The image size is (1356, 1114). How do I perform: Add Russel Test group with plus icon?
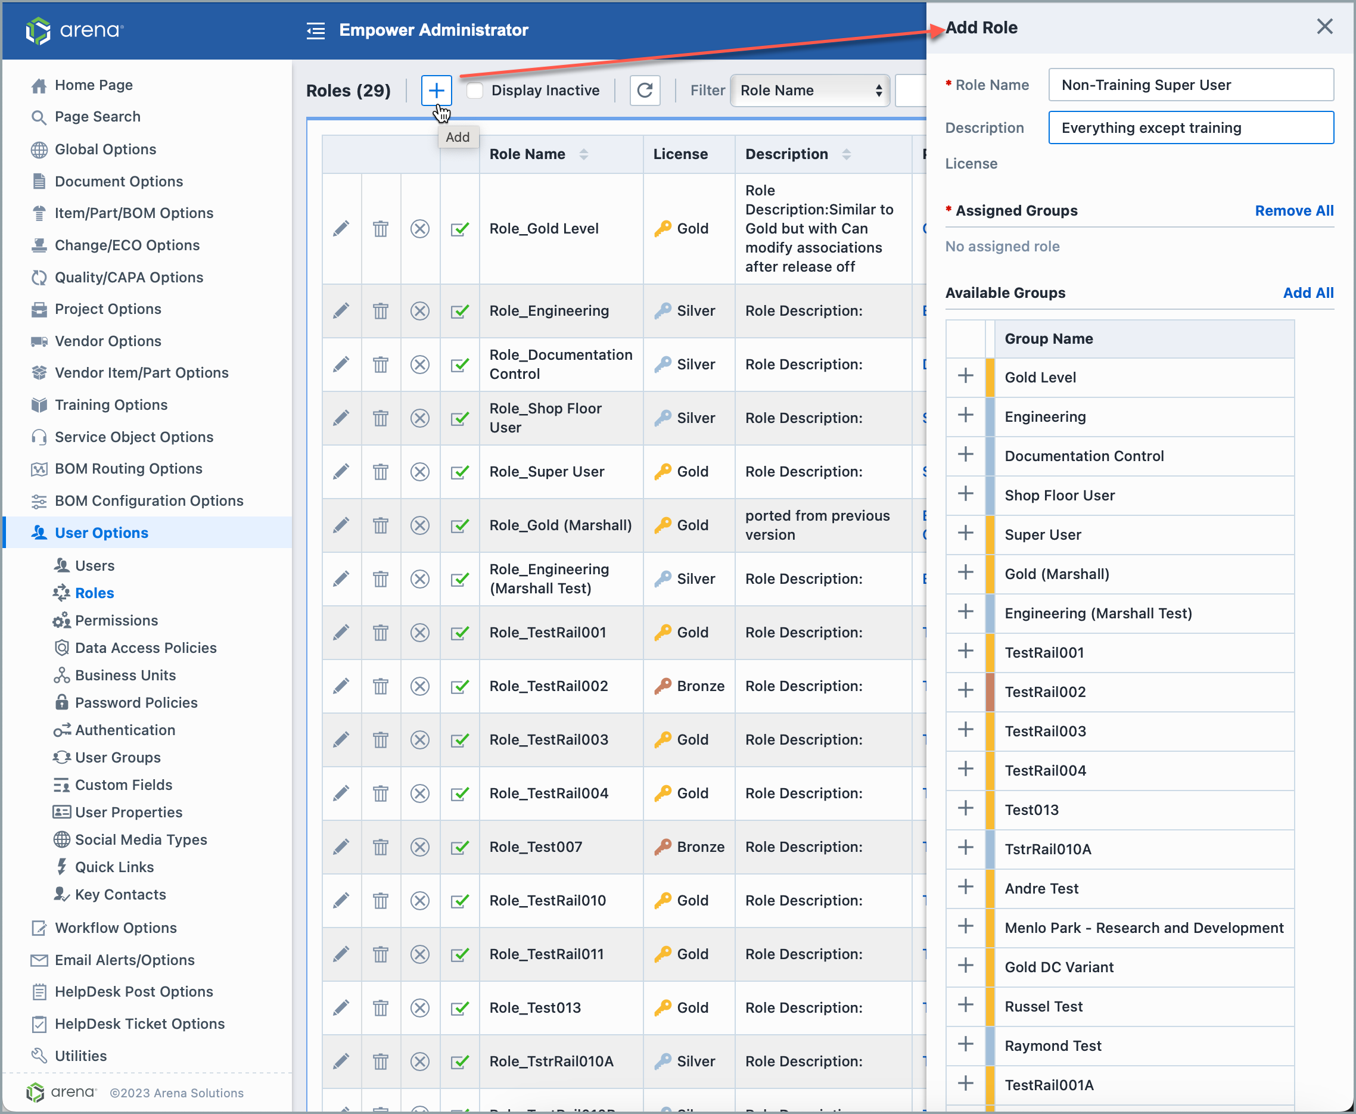point(965,1006)
